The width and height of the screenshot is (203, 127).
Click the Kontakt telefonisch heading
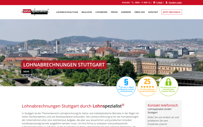tap(163, 105)
